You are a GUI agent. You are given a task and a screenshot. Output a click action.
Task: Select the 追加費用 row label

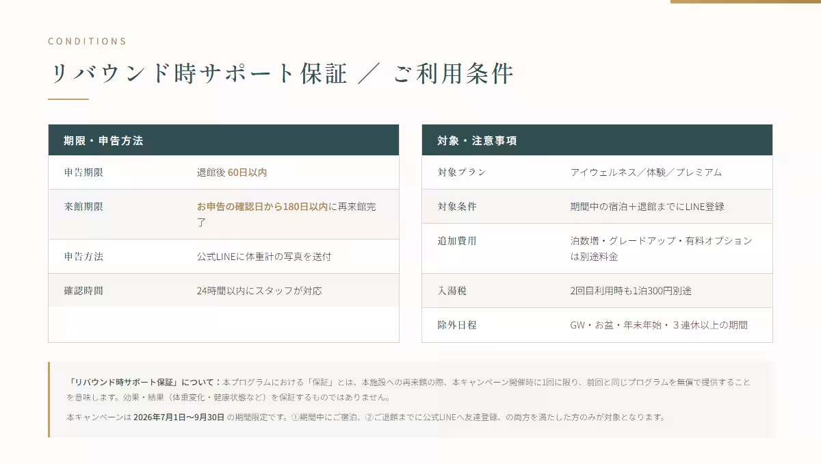(x=457, y=240)
